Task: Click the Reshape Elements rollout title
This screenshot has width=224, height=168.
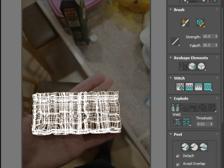Action: point(191,58)
